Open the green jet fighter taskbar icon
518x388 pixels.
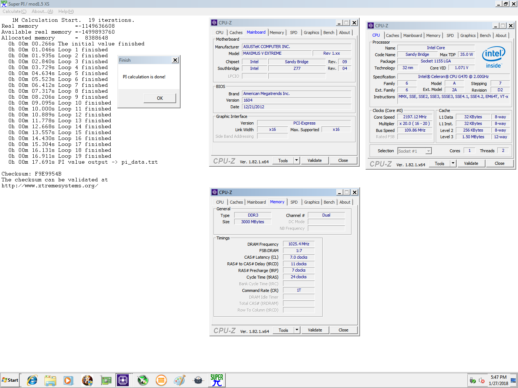[x=143, y=380]
